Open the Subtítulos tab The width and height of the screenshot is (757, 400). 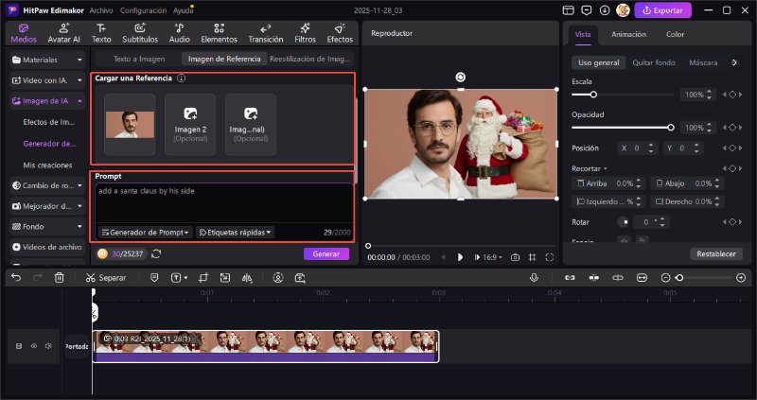click(x=140, y=33)
